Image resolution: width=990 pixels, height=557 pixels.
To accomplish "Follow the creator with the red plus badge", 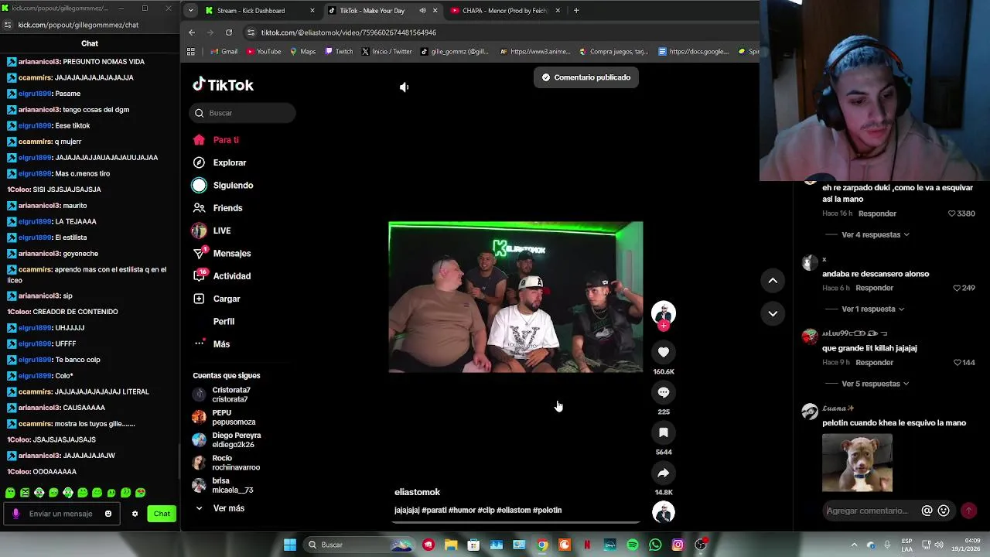I will [x=664, y=326].
